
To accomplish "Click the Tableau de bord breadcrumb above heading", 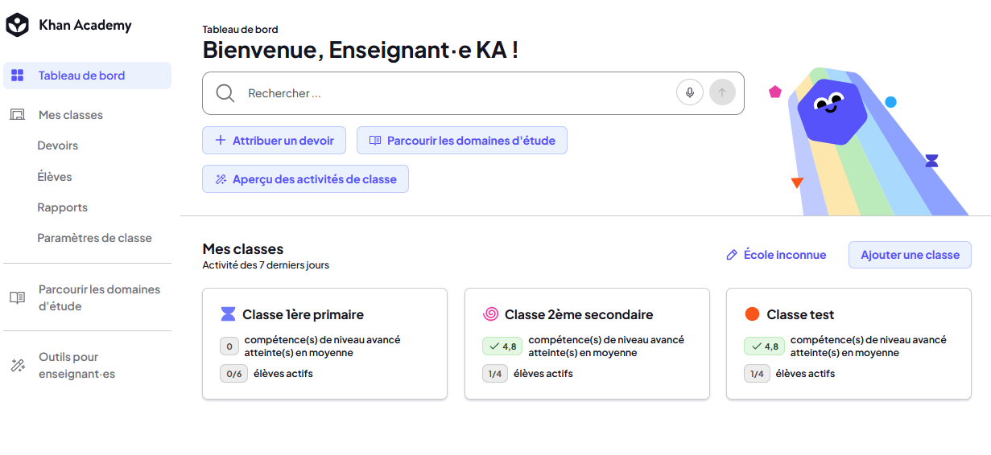I will (240, 30).
